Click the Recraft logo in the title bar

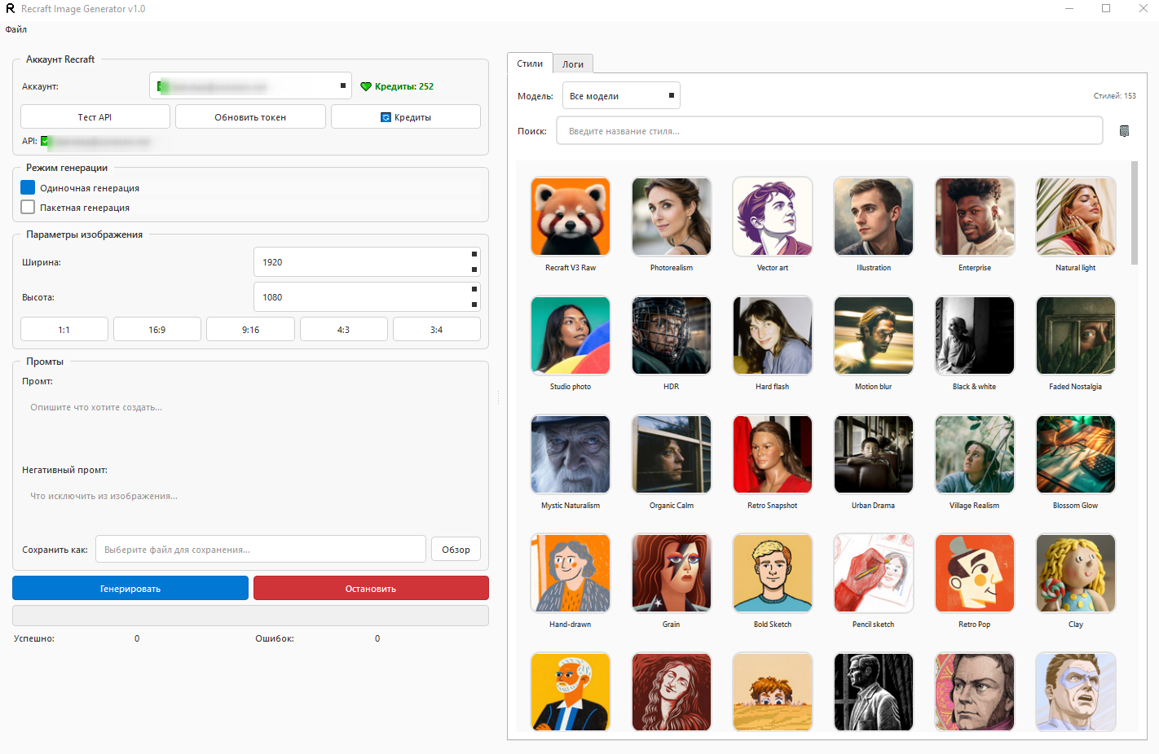[11, 9]
